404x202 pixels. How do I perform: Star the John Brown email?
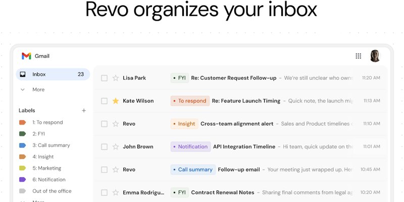click(x=116, y=147)
